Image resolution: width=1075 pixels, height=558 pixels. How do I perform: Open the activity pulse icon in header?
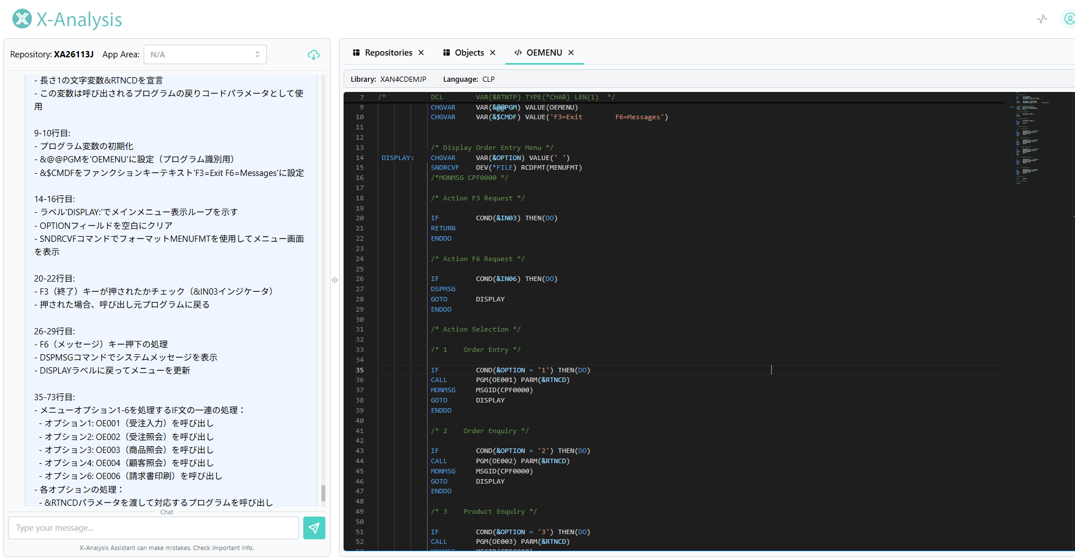pyautogui.click(x=1042, y=19)
